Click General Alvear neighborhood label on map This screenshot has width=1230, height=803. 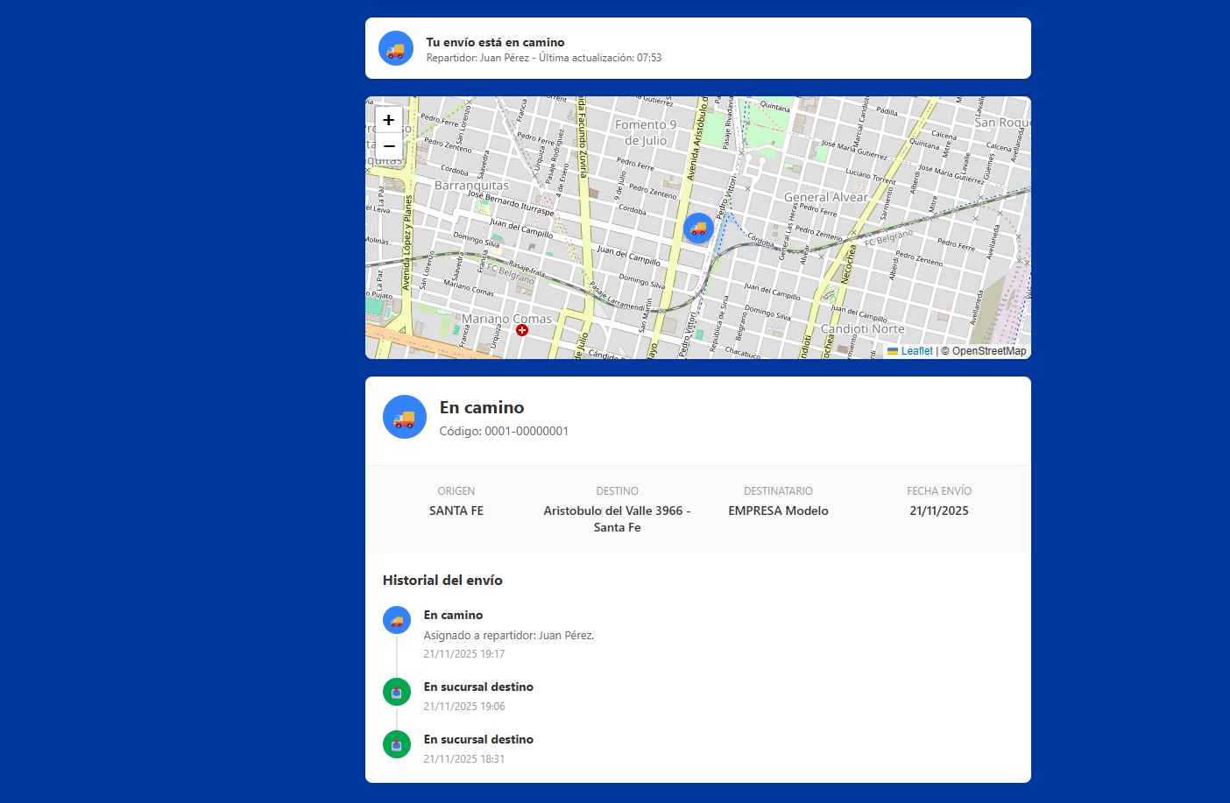point(825,197)
